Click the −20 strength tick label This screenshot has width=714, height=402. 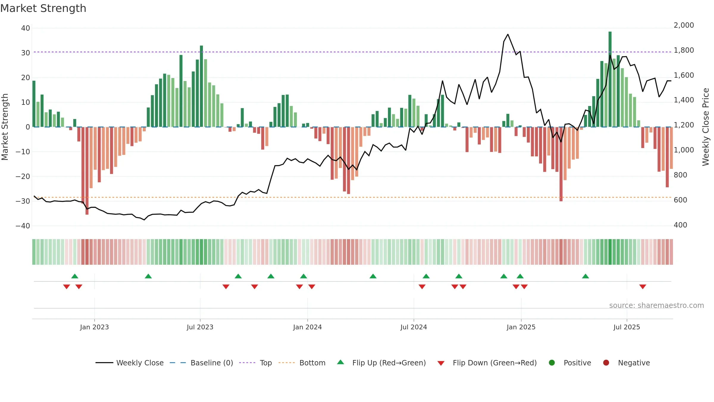(23, 177)
